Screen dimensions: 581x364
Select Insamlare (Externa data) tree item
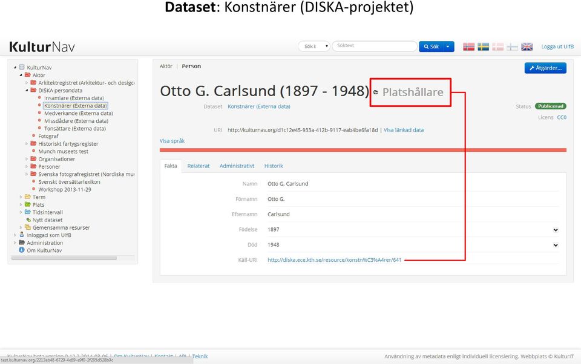click(x=74, y=98)
